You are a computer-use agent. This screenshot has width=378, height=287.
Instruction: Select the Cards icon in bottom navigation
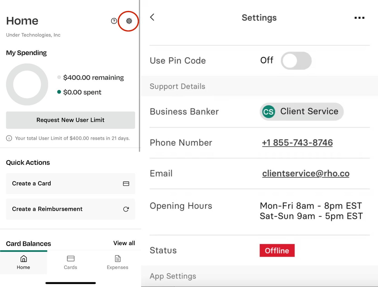pos(70,262)
